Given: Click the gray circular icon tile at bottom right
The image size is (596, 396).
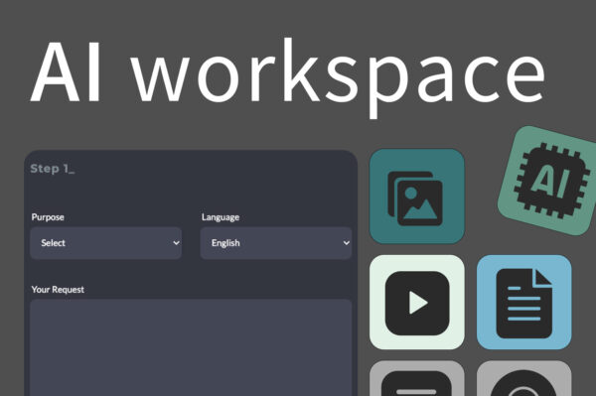Looking at the screenshot, I should (523, 378).
